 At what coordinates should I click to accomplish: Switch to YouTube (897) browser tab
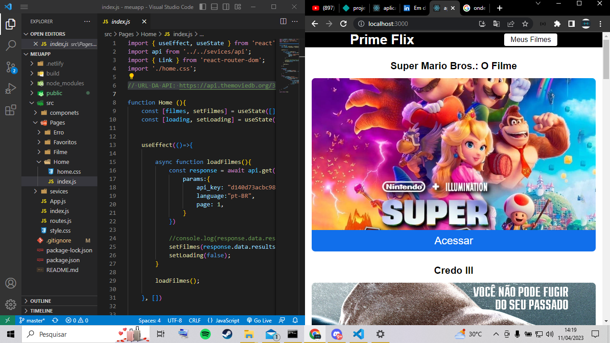[323, 8]
